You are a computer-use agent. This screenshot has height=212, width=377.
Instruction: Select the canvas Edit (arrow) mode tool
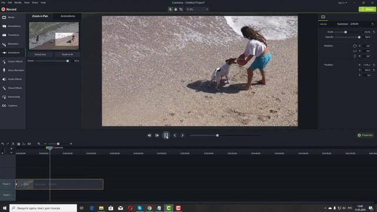click(x=170, y=9)
